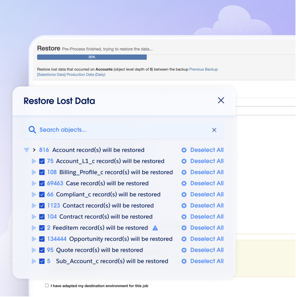This screenshot has width=296, height=297.
Task: Deselect All for Billing_Profile_c records
Action: (207, 172)
